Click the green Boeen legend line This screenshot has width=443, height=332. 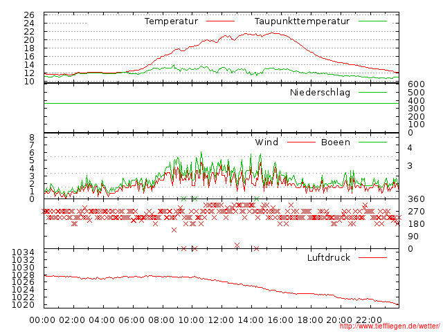tap(372, 142)
